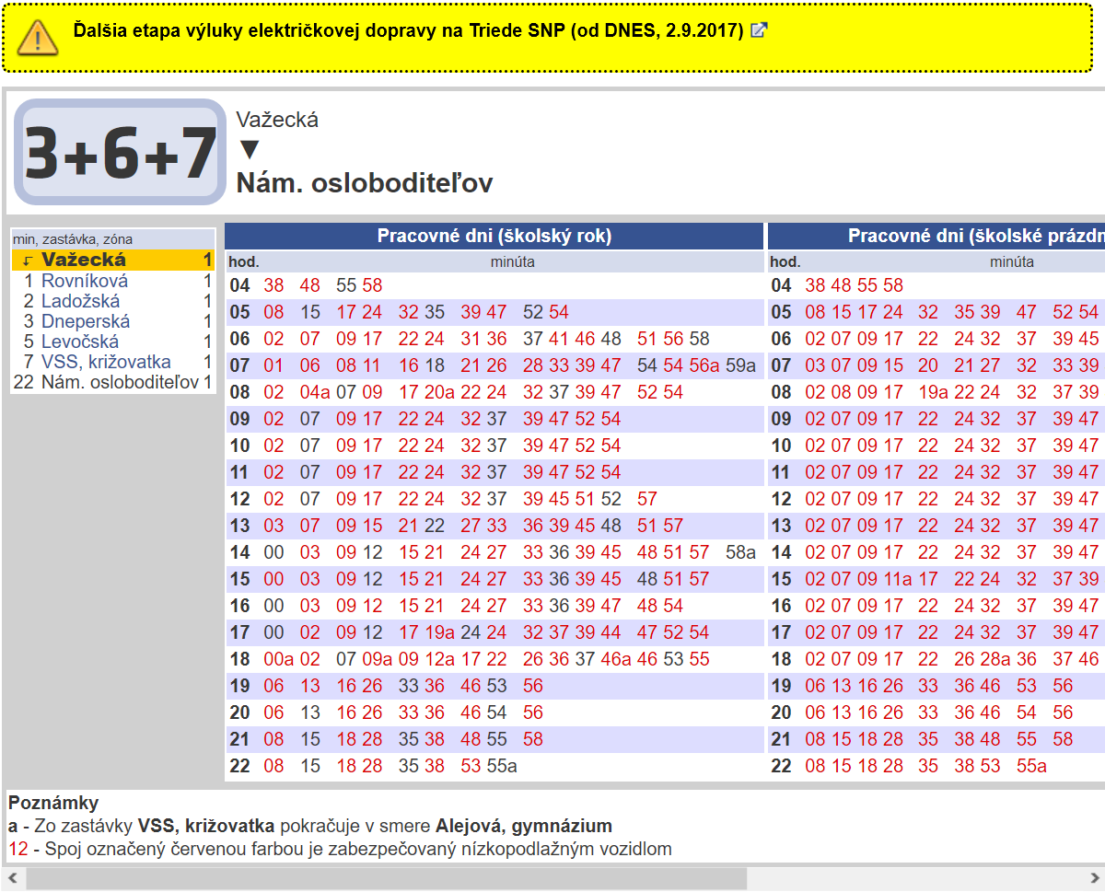Open the Dneperská stop timetable
The image size is (1105, 892).
point(86,321)
